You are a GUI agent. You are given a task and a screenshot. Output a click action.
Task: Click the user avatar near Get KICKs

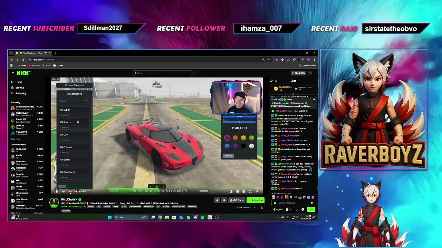tap(310, 73)
